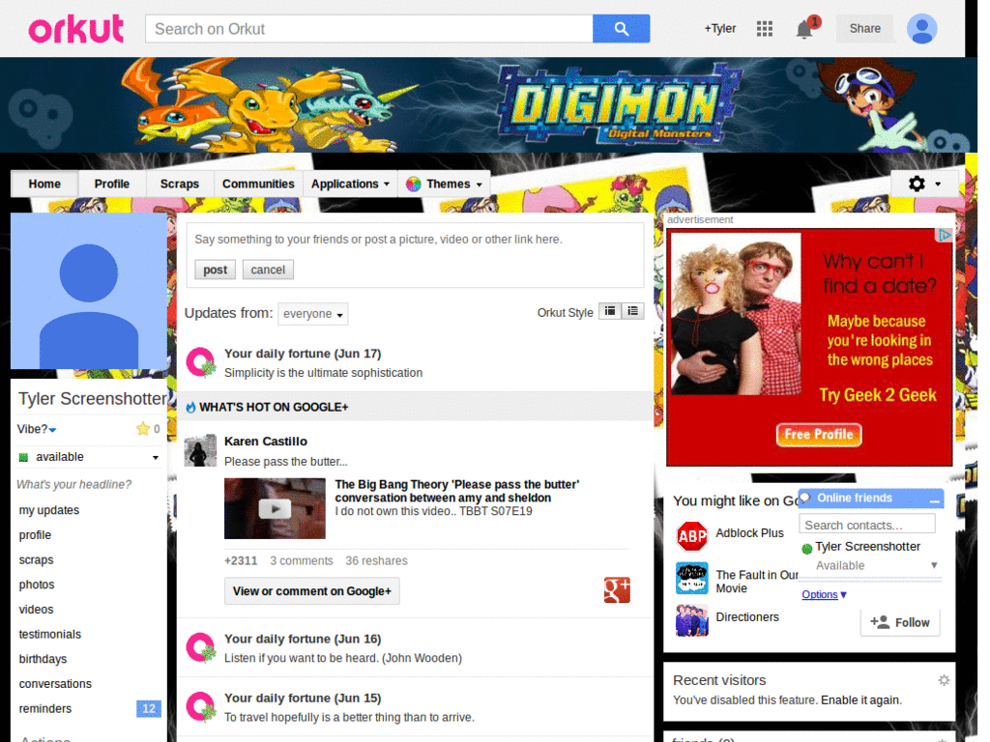Image resolution: width=990 pixels, height=742 pixels.
Task: Open conversations in the sidebar
Action: [x=55, y=685]
